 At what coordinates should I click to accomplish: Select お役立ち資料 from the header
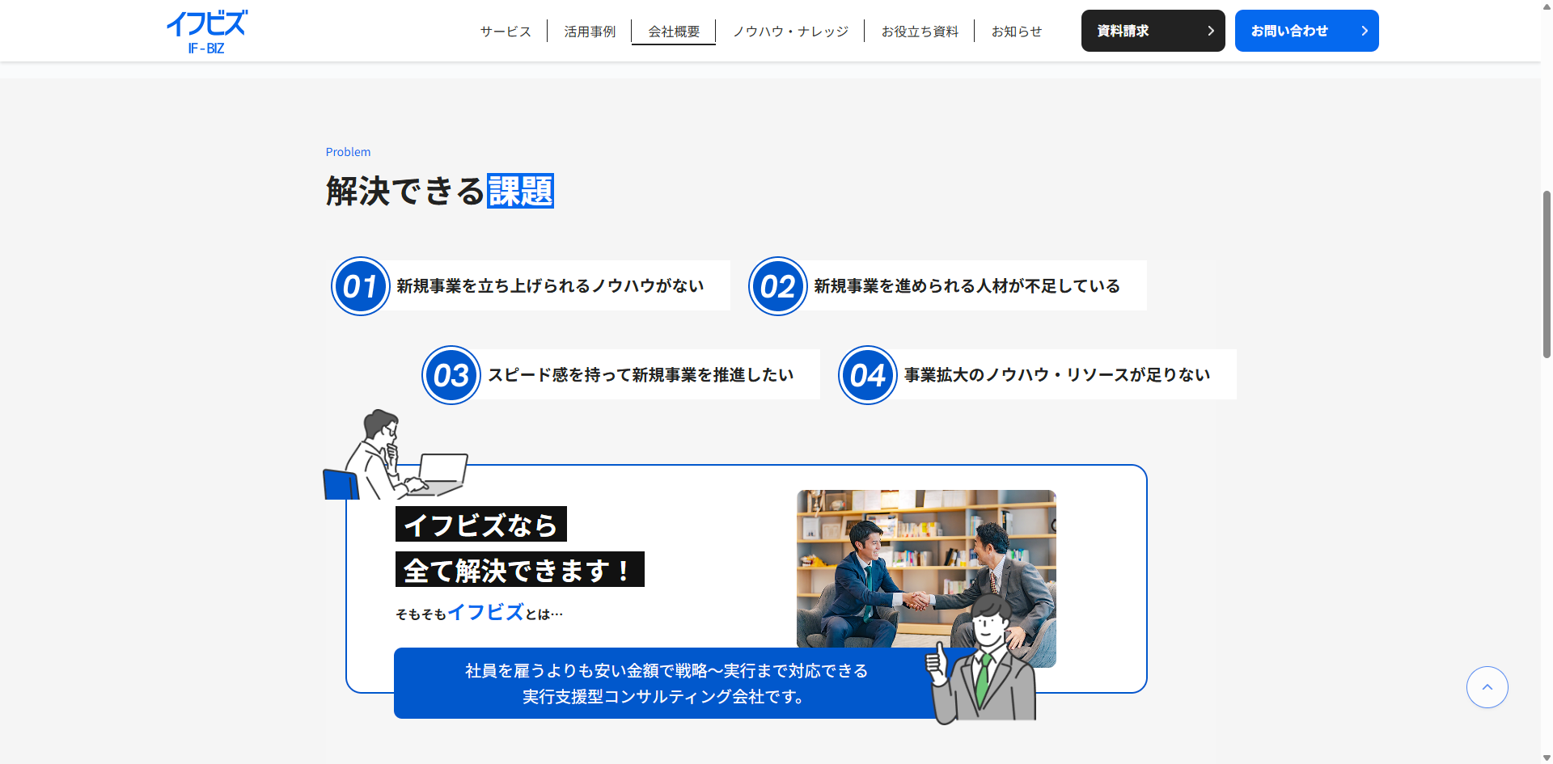[x=920, y=32]
